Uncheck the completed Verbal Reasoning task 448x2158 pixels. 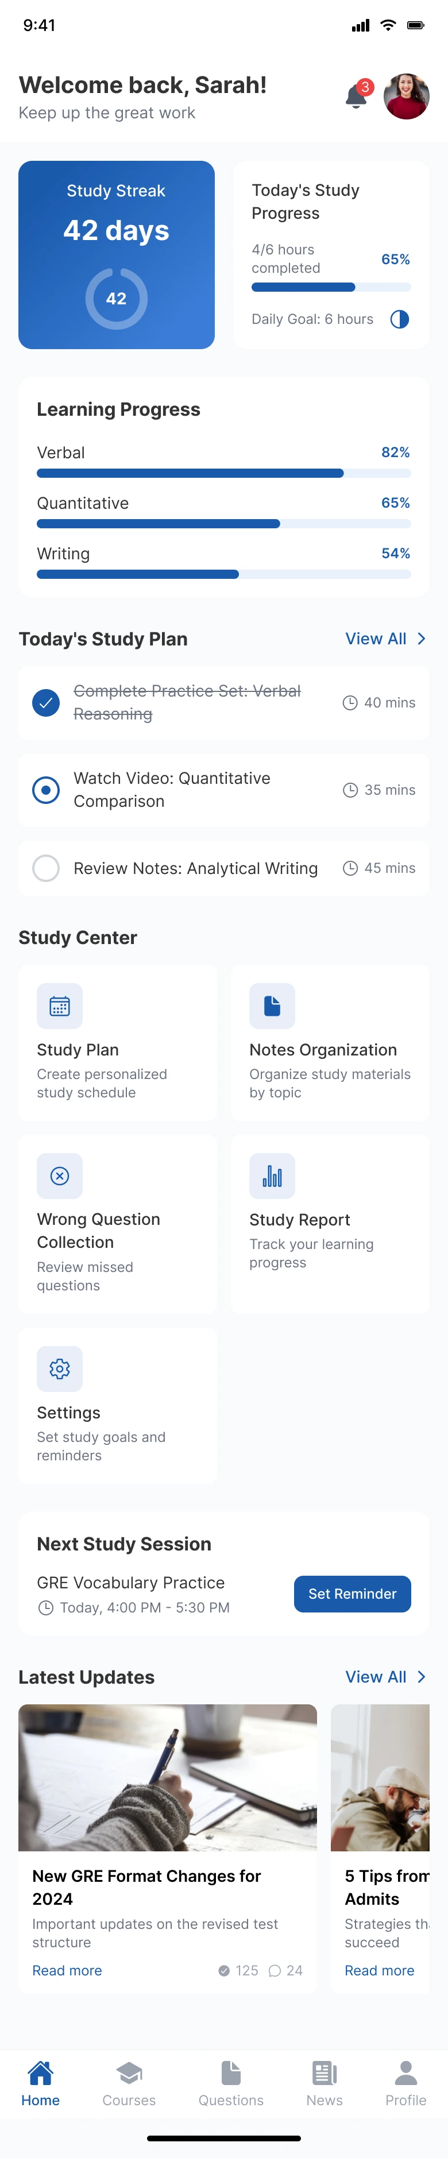click(x=46, y=702)
